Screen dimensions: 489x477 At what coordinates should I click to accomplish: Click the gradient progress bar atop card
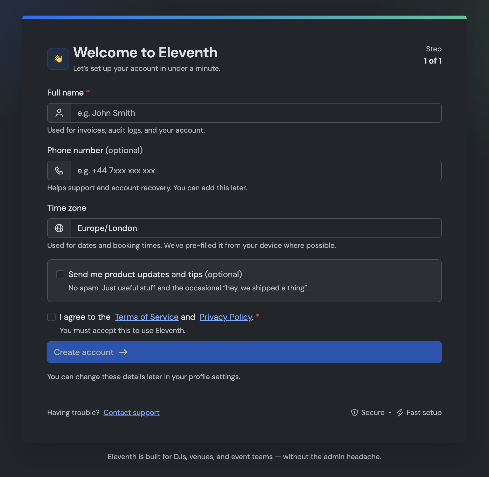[x=244, y=17]
